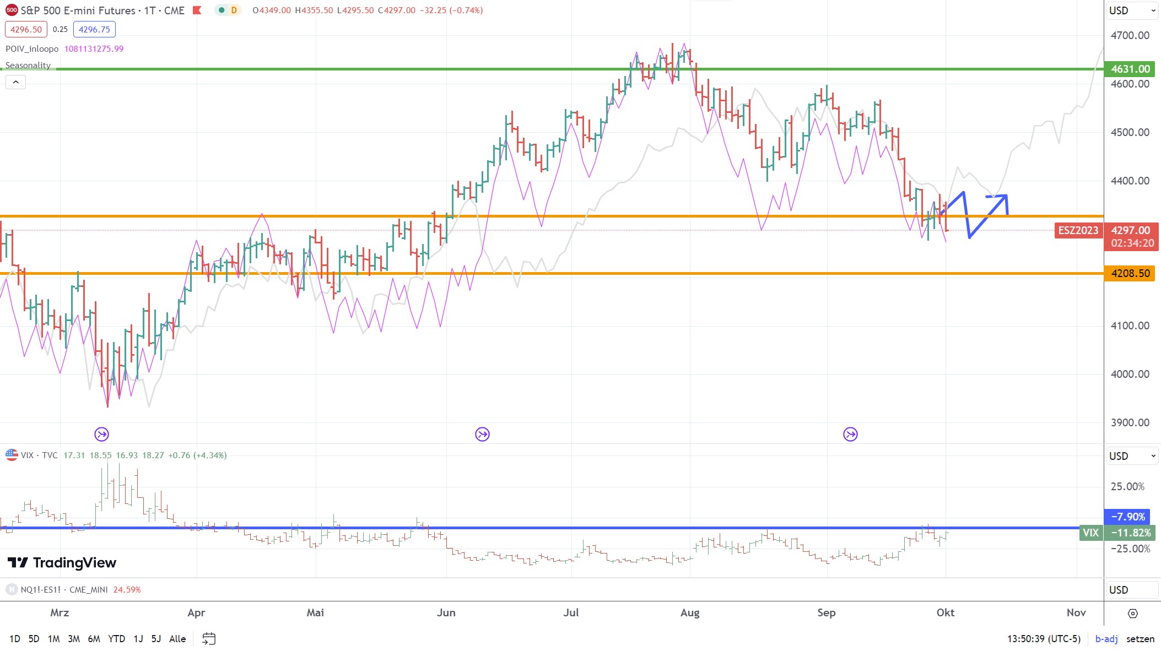Select the 6M time range
The height and width of the screenshot is (651, 1161).
coord(94,639)
